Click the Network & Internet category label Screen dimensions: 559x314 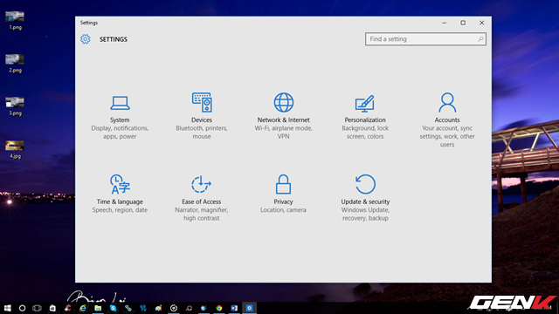click(283, 120)
